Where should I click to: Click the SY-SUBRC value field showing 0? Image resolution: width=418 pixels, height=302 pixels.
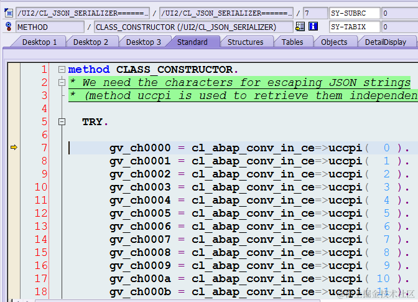[x=399, y=13]
